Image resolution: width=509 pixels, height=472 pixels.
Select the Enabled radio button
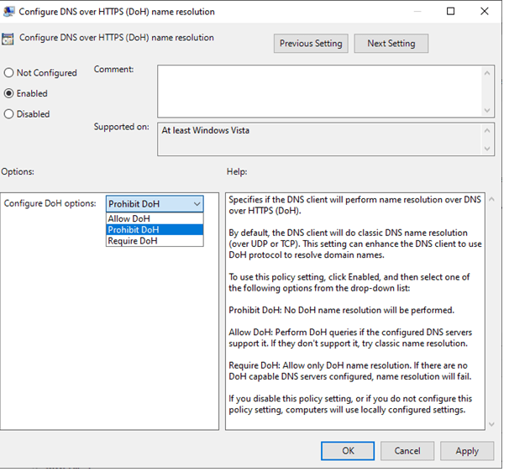(9, 93)
